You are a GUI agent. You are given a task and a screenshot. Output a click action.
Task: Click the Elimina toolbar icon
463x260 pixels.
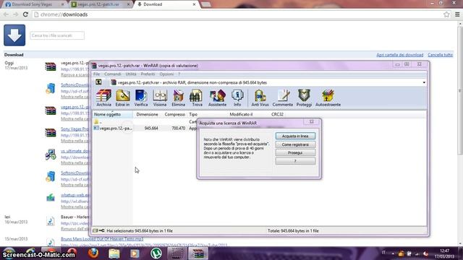pos(179,98)
